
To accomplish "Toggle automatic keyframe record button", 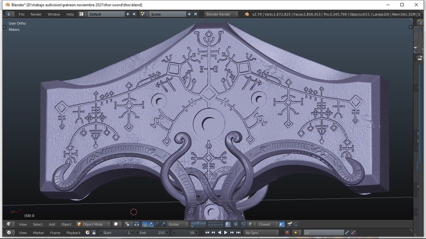I will [287, 233].
